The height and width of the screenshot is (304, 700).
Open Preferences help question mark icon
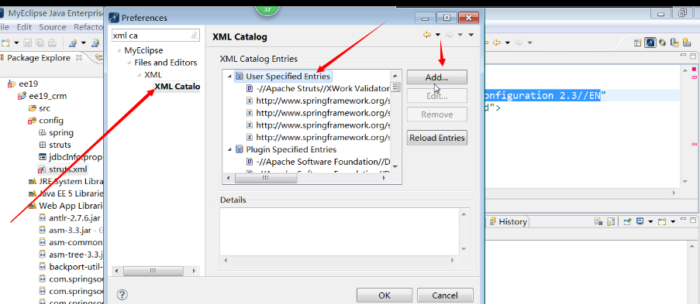pyautogui.click(x=122, y=295)
